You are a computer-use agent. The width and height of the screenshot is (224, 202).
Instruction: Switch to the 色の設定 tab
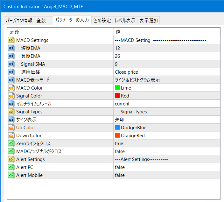(x=102, y=21)
